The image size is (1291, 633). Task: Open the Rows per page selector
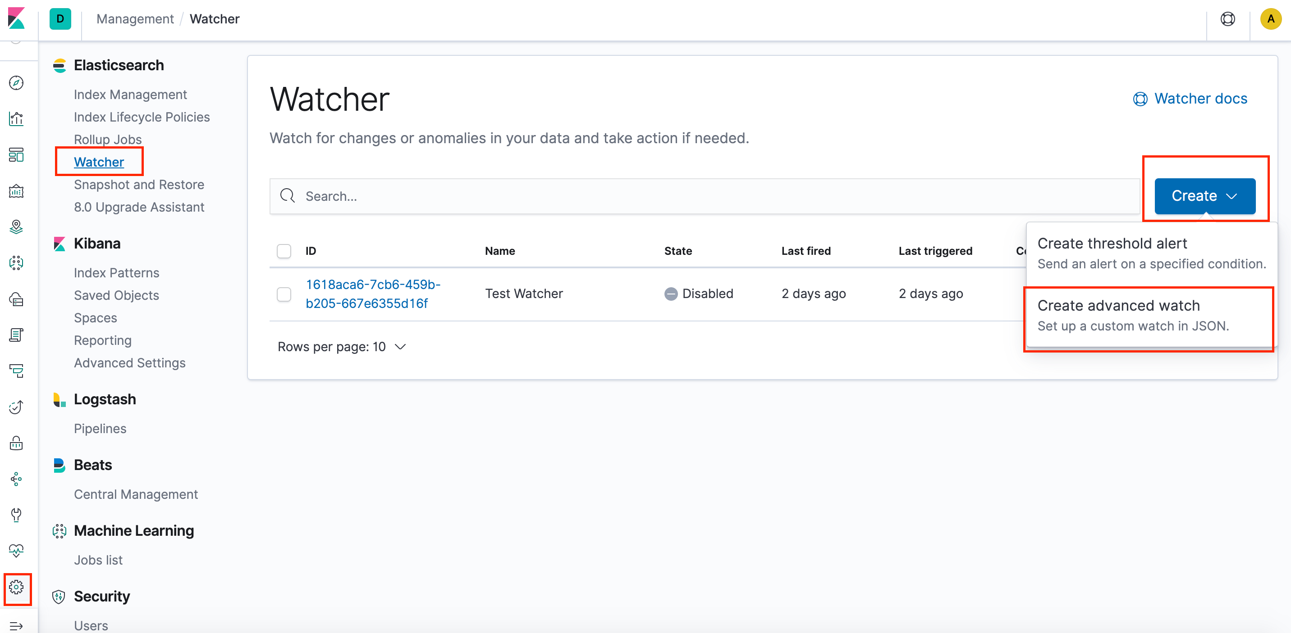coord(341,346)
